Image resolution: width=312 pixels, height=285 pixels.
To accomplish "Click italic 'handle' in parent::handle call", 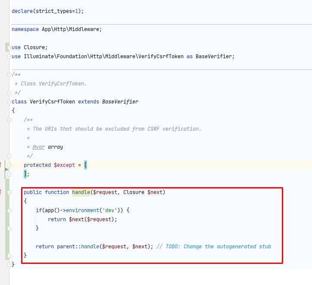I will pyautogui.click(x=90, y=247).
